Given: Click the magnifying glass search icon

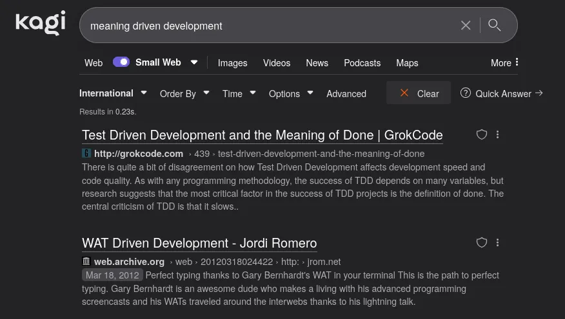Looking at the screenshot, I should pos(495,25).
